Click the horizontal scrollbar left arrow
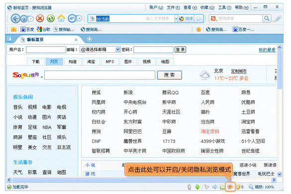The image size is (291, 194). click(x=9, y=180)
